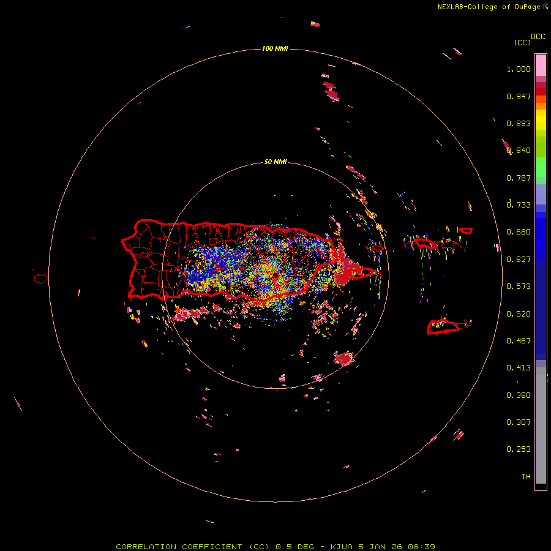Click the 100 NMI range ring label
The image size is (551, 551).
pos(275,48)
